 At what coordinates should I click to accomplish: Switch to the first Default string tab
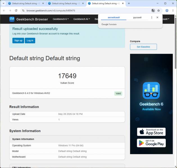(x=26, y=3)
